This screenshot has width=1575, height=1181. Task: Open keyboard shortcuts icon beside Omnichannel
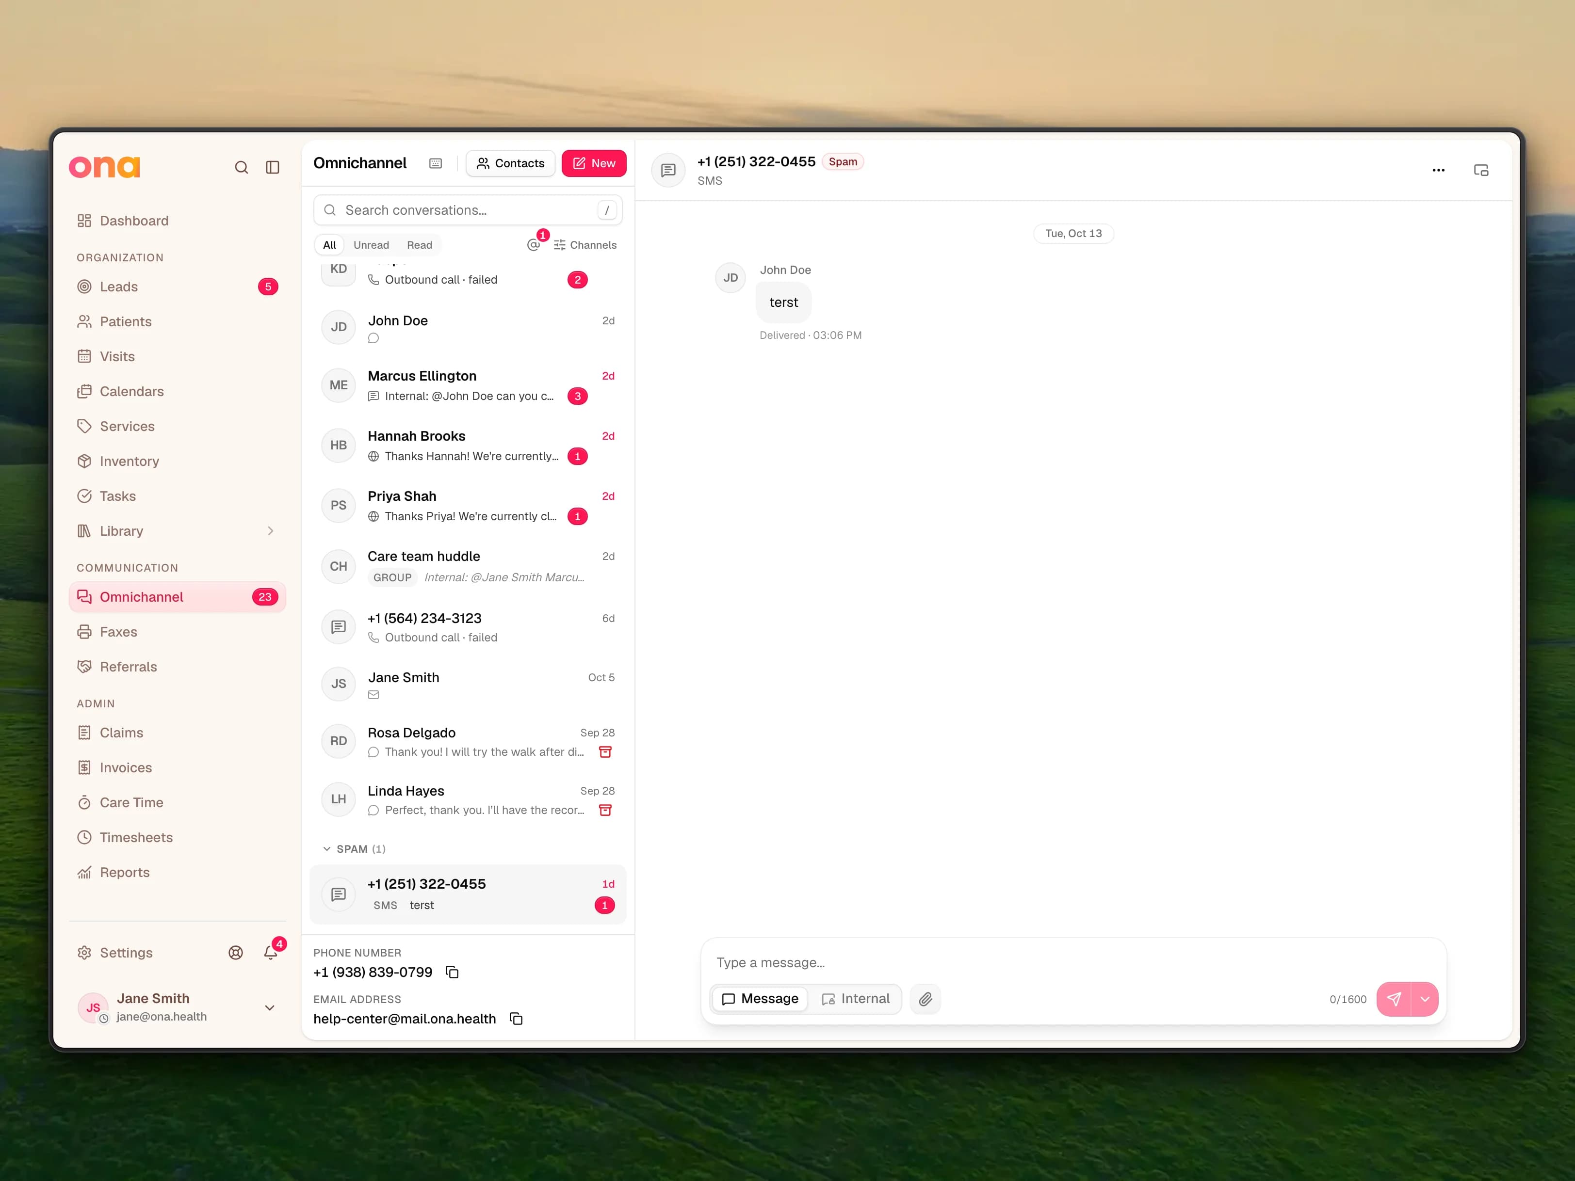(x=436, y=164)
